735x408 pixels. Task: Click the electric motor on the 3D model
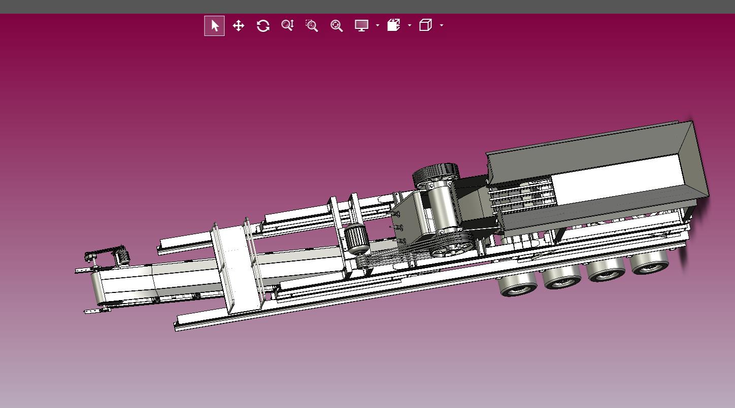point(357,238)
